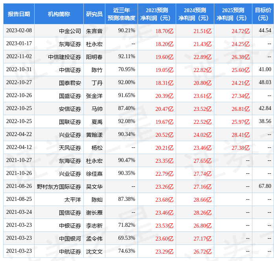This screenshot has height=261, width=274.
Task: Select researcher name 马帅
Action: [x=97, y=109]
